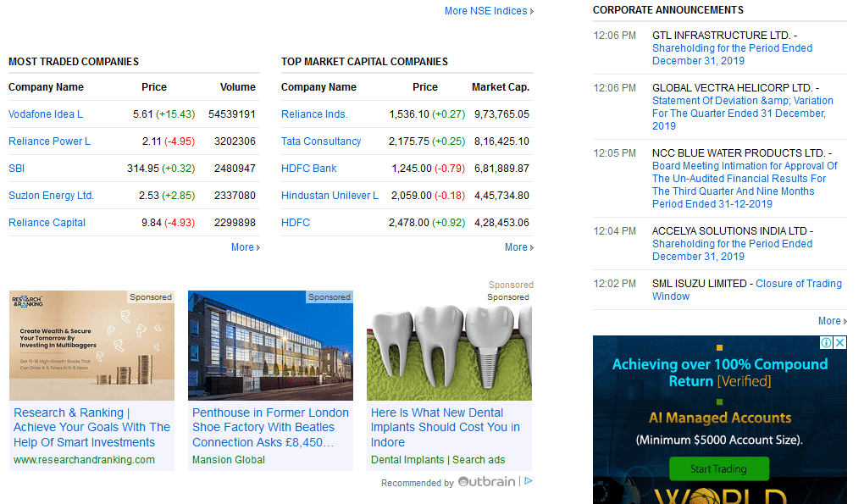The height and width of the screenshot is (504, 864).
Task: Click the Market Cap. column header
Action: pyautogui.click(x=501, y=87)
